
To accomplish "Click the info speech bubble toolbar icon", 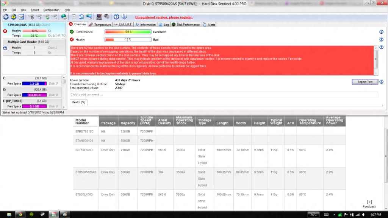I will pyautogui.click(x=124, y=17).
